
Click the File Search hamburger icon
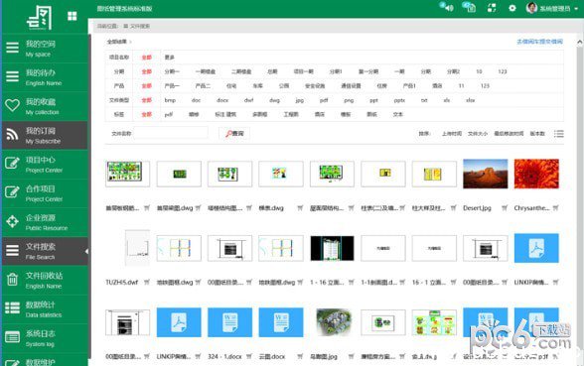(12, 250)
